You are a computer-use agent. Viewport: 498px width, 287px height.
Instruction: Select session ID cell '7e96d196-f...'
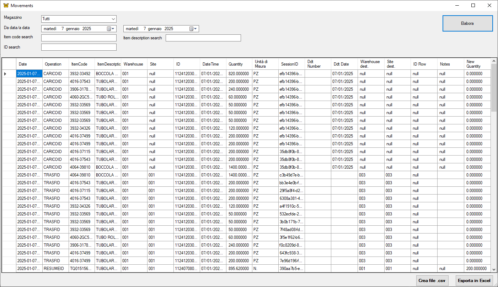click(292, 261)
